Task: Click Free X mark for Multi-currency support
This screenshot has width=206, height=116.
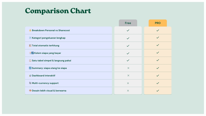Action: (128, 83)
